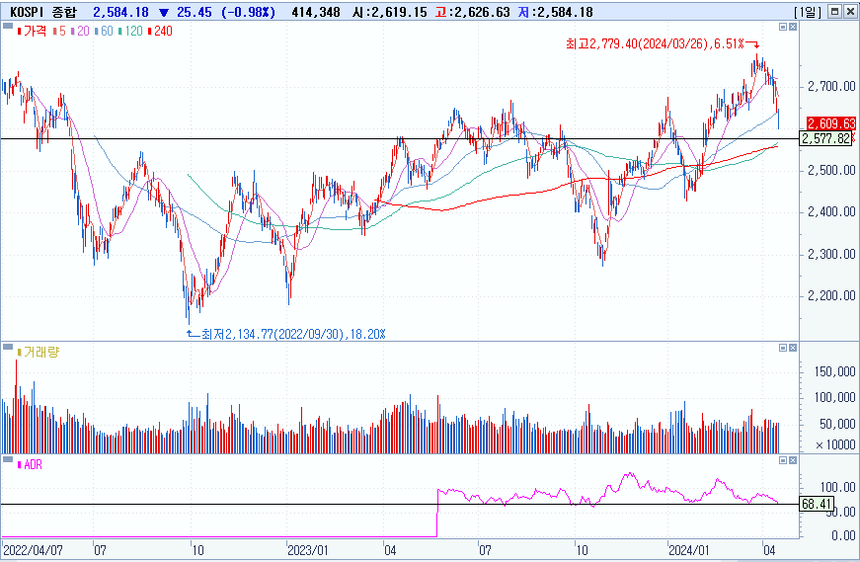Viewport: 860px width, 562px height.
Task: Maximize the 거래량 volume panel
Action: (x=783, y=348)
